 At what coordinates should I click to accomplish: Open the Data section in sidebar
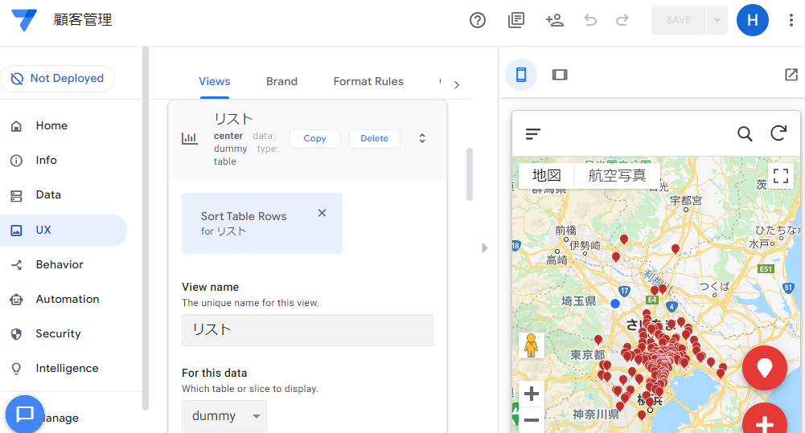click(64, 195)
